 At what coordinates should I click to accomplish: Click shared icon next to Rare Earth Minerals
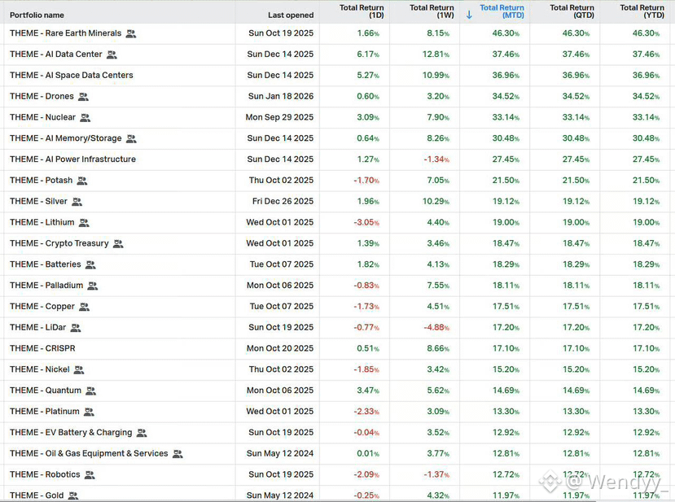pos(131,33)
